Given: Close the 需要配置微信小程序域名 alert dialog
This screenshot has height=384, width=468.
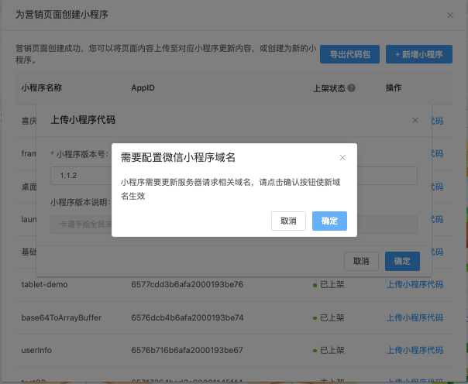Looking at the screenshot, I should (x=342, y=157).
